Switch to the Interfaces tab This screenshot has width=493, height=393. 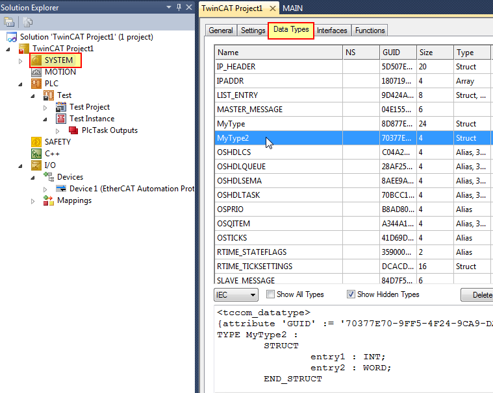pos(332,30)
